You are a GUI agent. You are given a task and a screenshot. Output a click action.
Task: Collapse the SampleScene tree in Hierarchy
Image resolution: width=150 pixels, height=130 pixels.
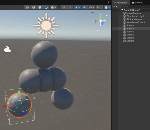coord(119,10)
